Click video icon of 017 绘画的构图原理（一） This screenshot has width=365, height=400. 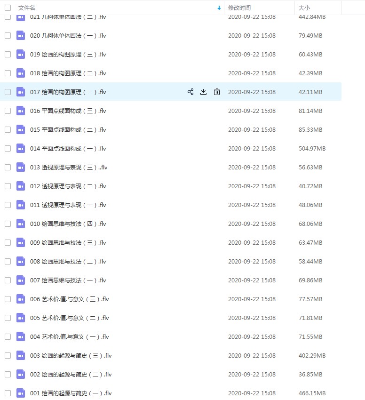pyautogui.click(x=21, y=92)
